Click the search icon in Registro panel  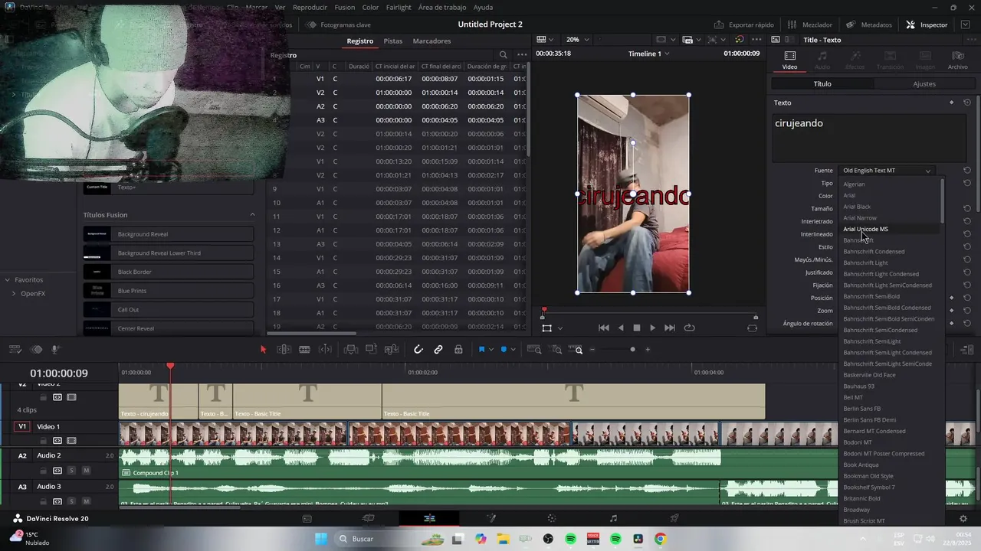click(x=504, y=55)
